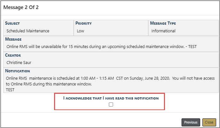Click the Creator field header
Screen dimensions: 220x128
pos(13,55)
